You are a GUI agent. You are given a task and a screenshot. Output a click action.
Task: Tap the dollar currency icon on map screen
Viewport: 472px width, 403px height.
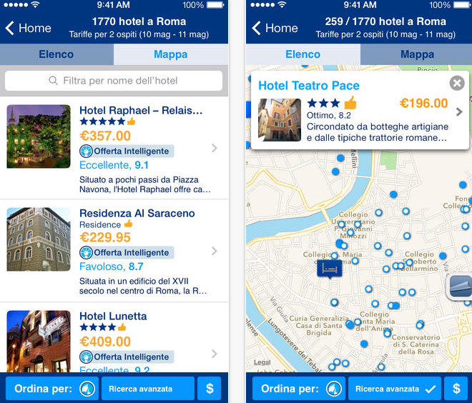click(x=456, y=389)
